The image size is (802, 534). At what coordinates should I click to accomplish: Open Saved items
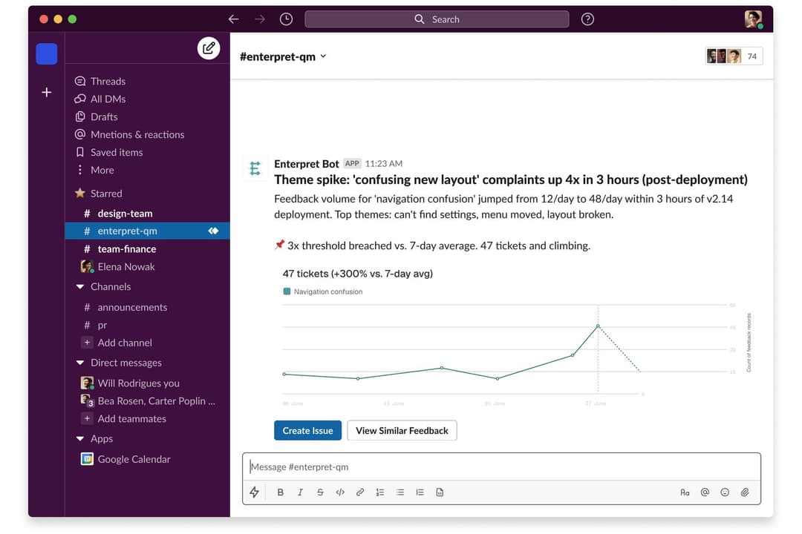click(x=109, y=152)
